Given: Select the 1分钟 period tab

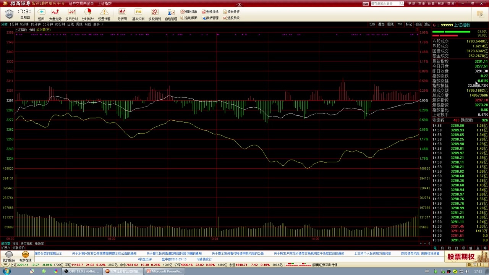Looking at the screenshot, I should [14, 24].
